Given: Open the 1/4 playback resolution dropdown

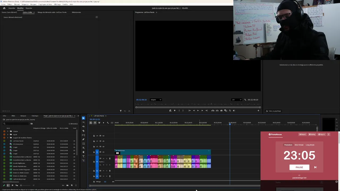Looking at the screenshot, I should [236, 100].
